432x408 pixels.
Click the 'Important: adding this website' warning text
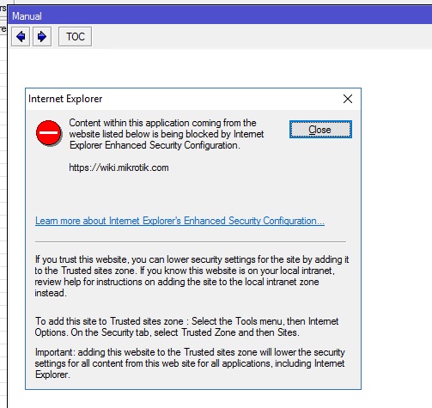[190, 363]
